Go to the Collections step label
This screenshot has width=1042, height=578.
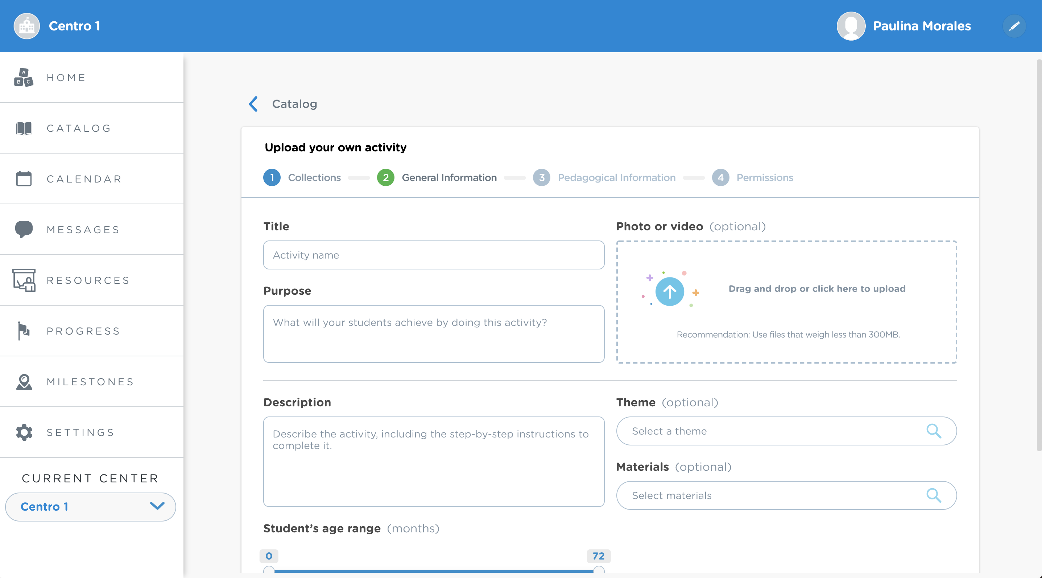click(314, 177)
